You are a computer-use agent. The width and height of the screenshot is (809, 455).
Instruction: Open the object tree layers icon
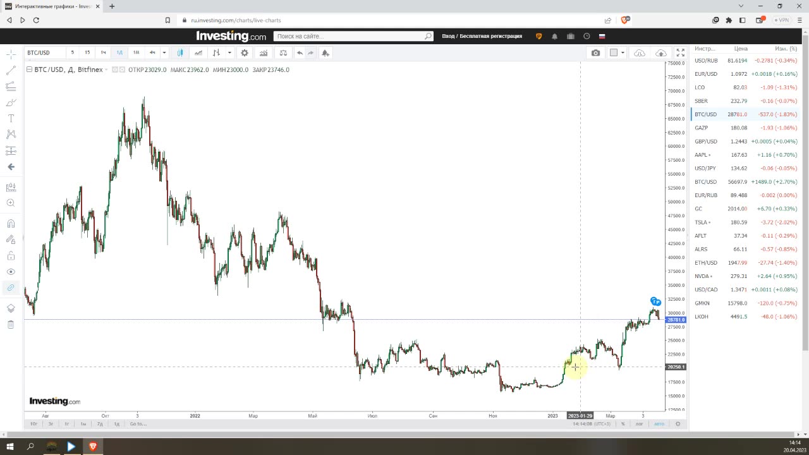[x=11, y=308]
